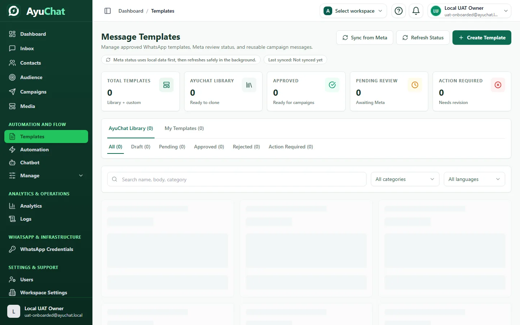The height and width of the screenshot is (325, 520).
Task: Select the Pending (0) filter tab
Action: coord(172,147)
